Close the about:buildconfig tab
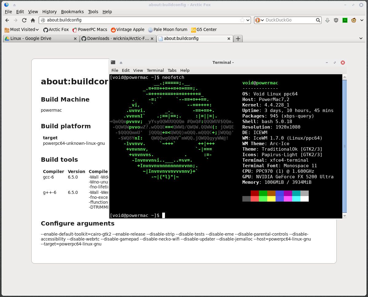 pos(229,39)
